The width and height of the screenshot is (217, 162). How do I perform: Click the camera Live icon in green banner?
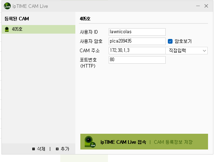click(x=90, y=142)
